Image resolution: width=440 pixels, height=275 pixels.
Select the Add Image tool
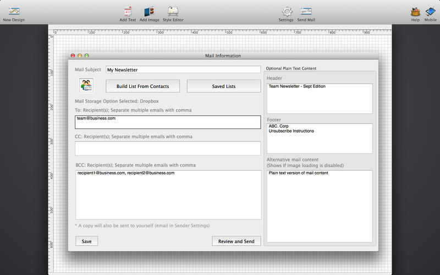(x=149, y=12)
